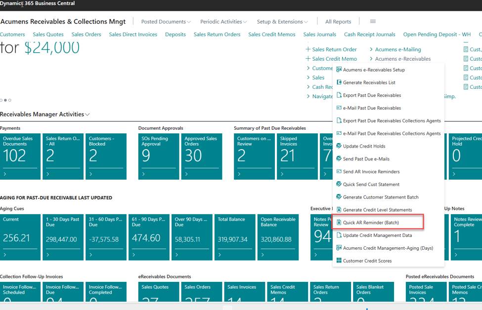482x310 pixels.
Task: Open Sales Return Orders tab
Action: tap(217, 35)
